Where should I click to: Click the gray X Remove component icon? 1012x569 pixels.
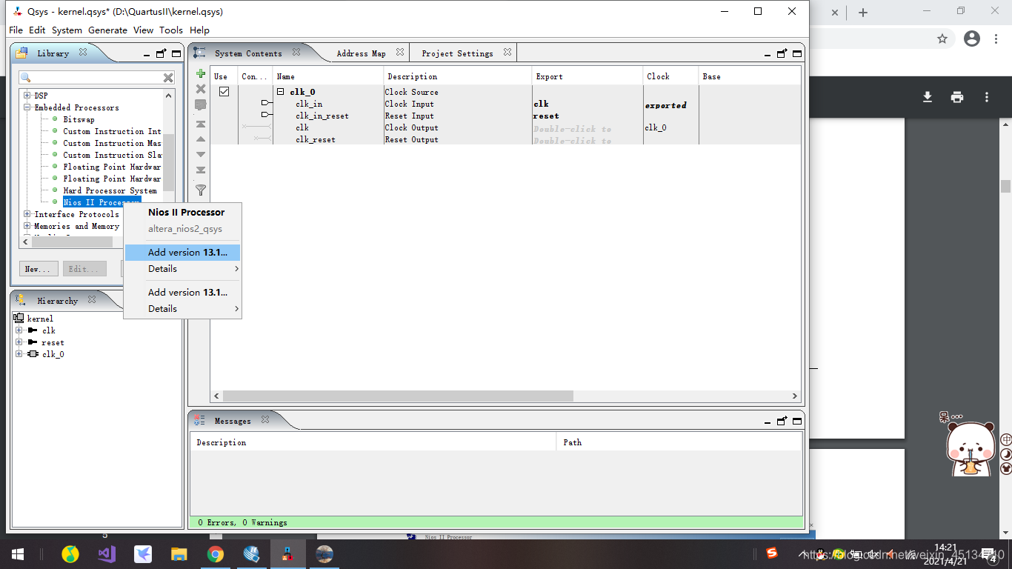tap(200, 89)
